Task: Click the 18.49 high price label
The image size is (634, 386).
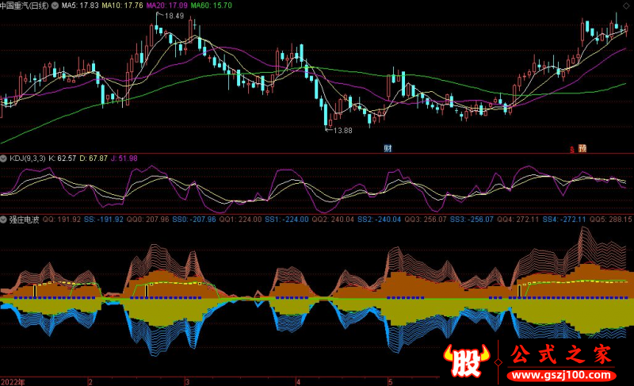Action: [x=174, y=16]
